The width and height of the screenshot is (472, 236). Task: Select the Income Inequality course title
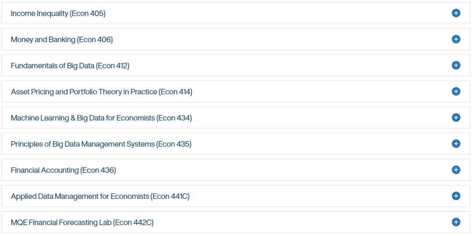[58, 14]
